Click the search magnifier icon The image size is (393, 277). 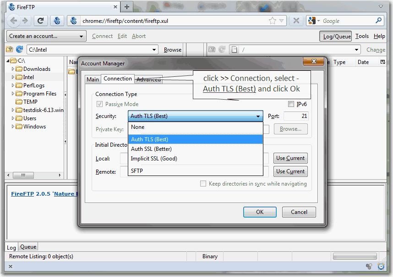(378, 21)
